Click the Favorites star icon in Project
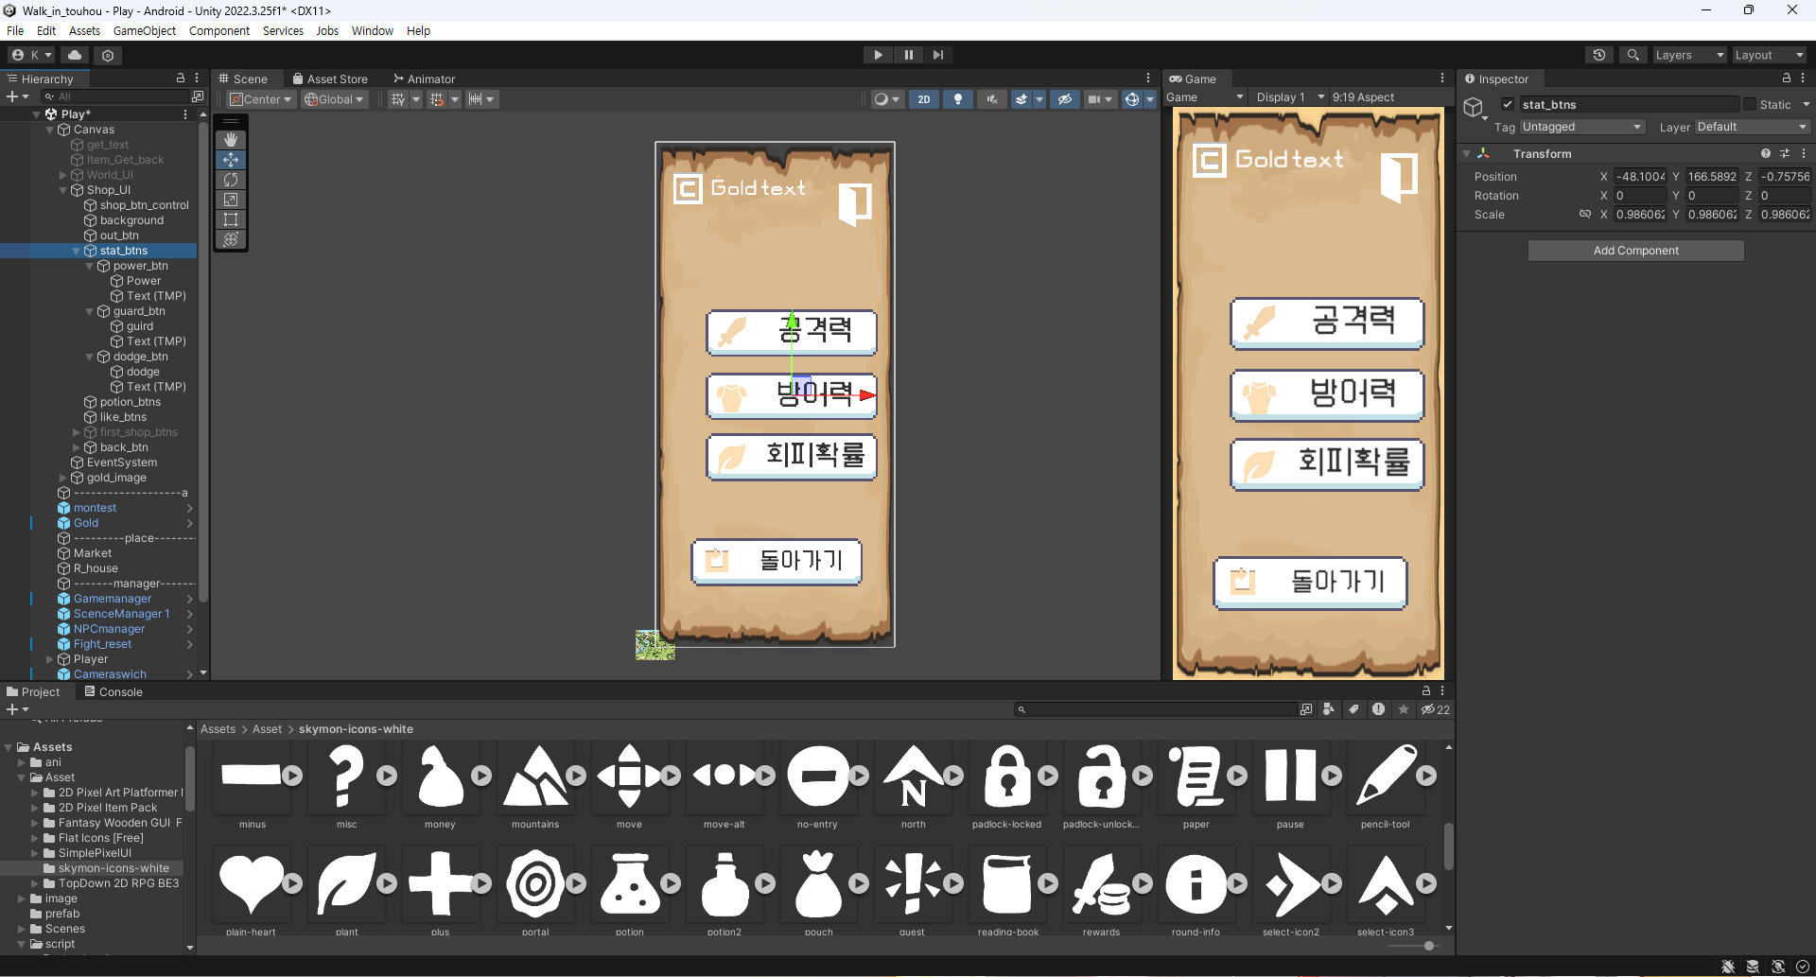This screenshot has width=1816, height=977. click(1404, 709)
